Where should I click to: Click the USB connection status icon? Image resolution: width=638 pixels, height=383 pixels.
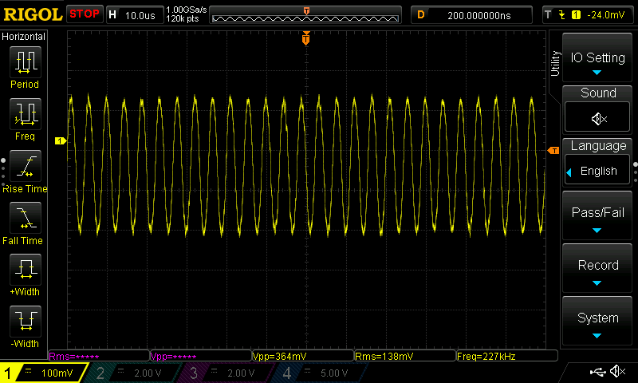[597, 371]
